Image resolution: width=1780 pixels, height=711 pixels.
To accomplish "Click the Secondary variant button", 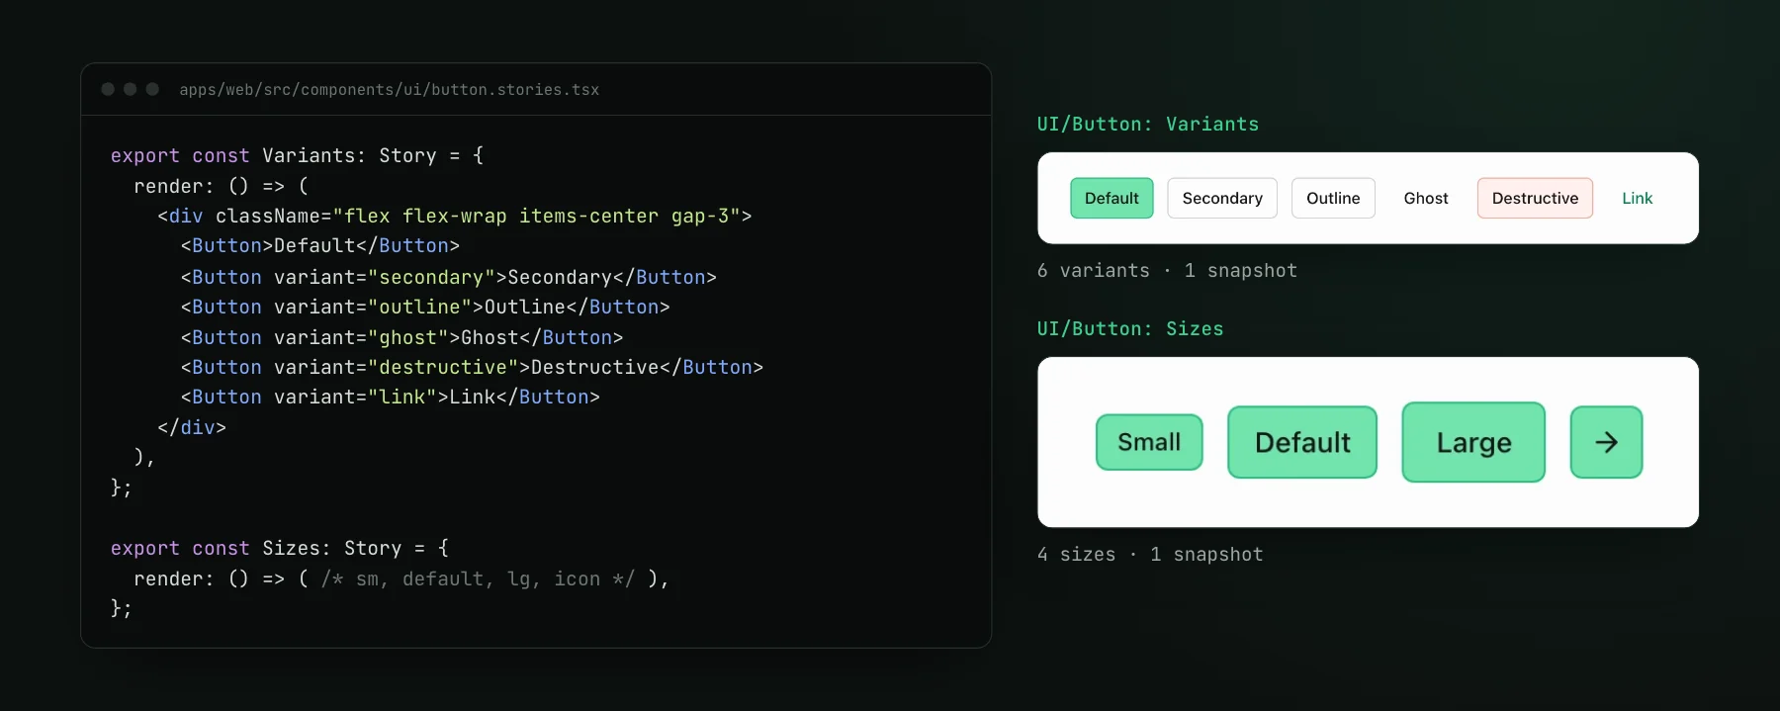I will [1222, 198].
